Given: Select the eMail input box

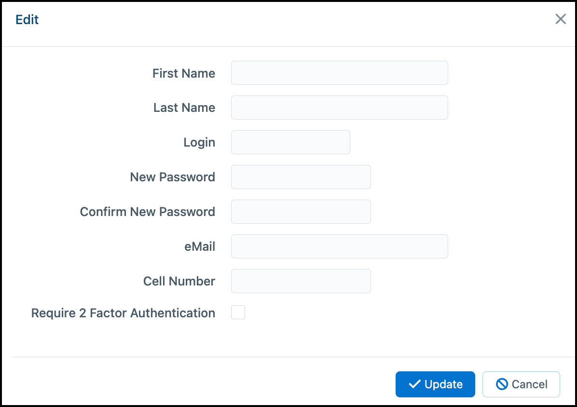Looking at the screenshot, I should click(x=339, y=246).
